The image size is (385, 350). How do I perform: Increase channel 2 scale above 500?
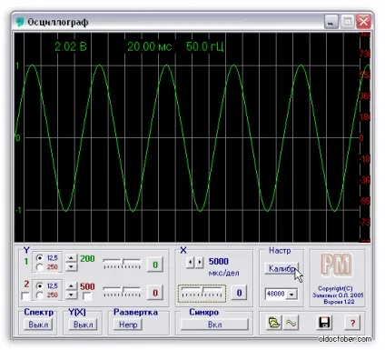(x=72, y=285)
